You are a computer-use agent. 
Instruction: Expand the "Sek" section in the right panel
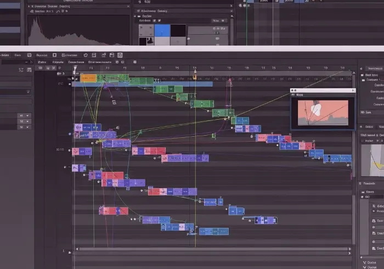click(x=363, y=112)
